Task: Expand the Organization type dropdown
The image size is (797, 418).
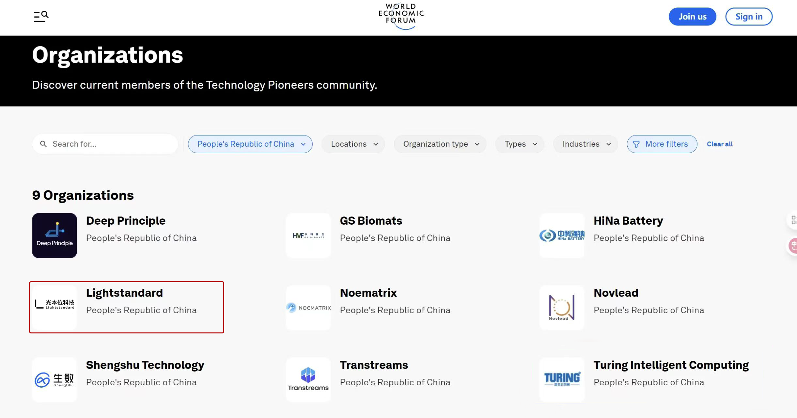Action: coord(440,144)
